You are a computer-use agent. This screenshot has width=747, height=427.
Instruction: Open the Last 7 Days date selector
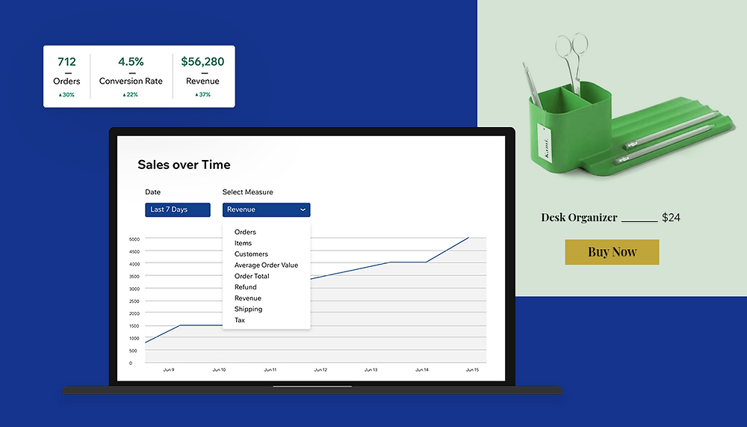point(178,210)
